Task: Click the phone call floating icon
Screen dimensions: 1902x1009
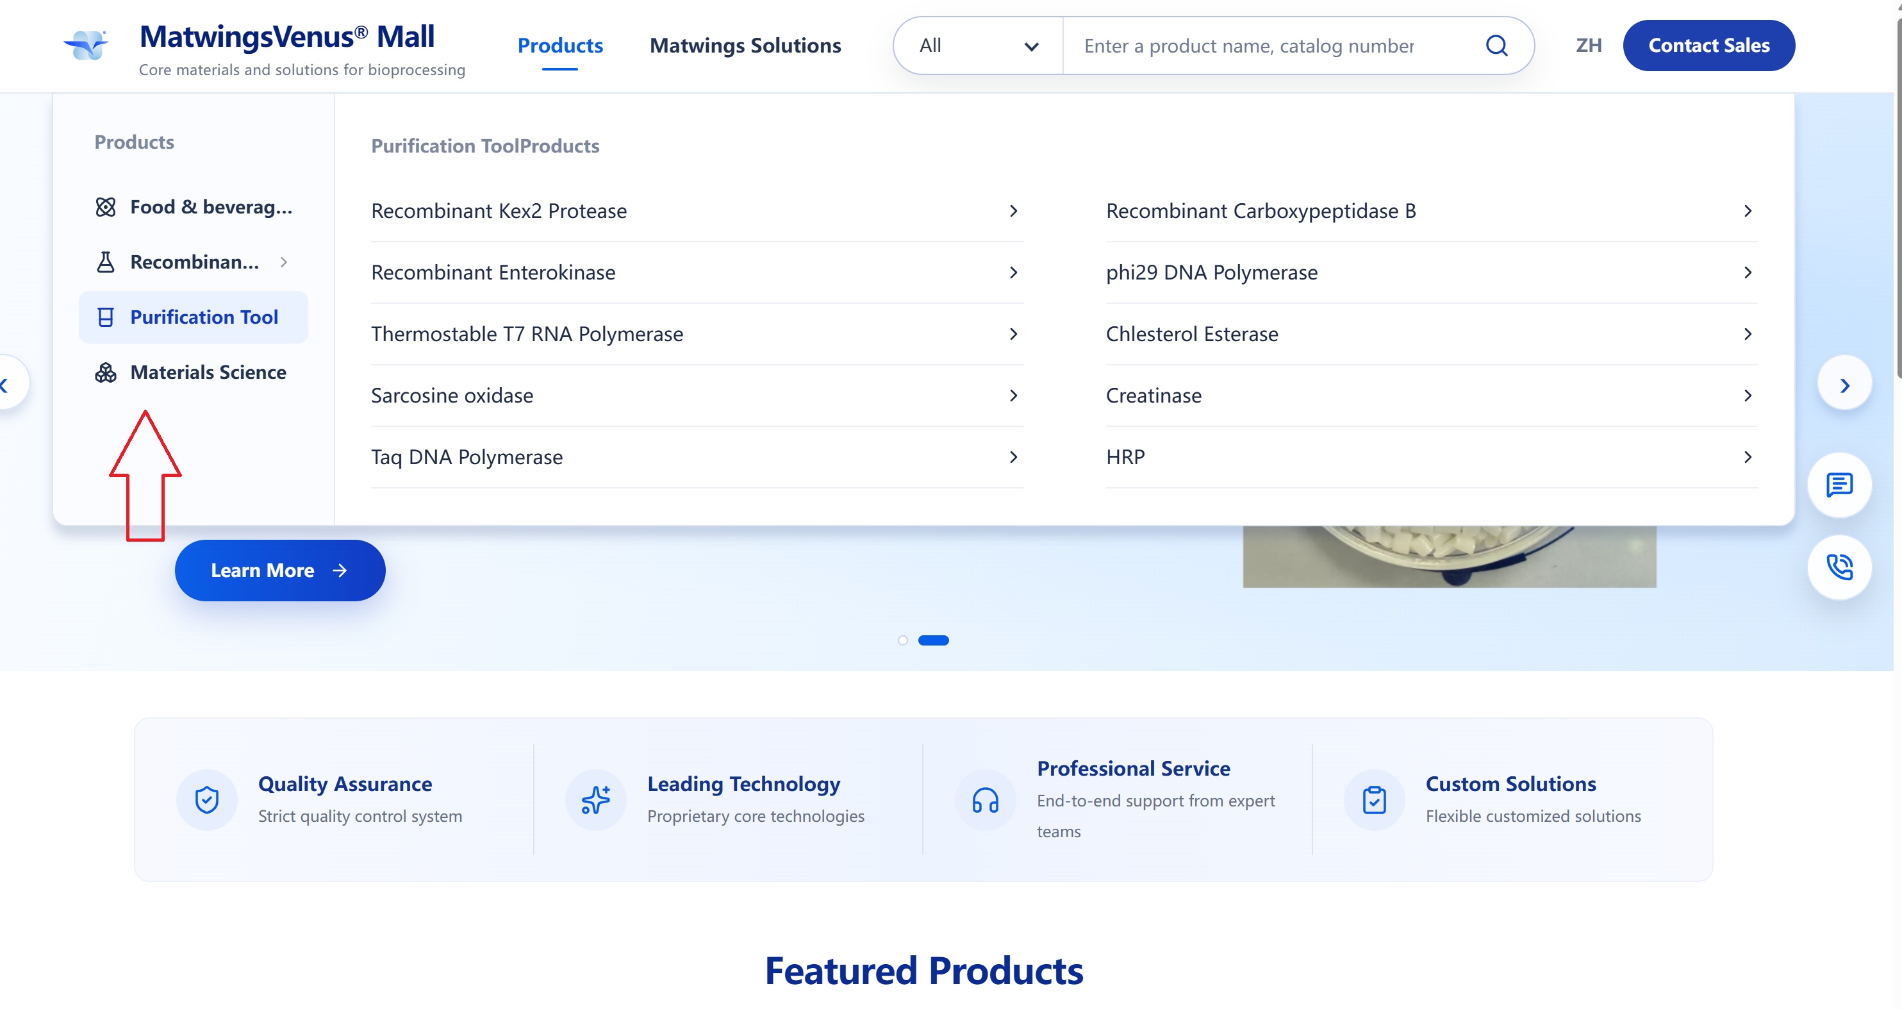Action: click(1839, 567)
